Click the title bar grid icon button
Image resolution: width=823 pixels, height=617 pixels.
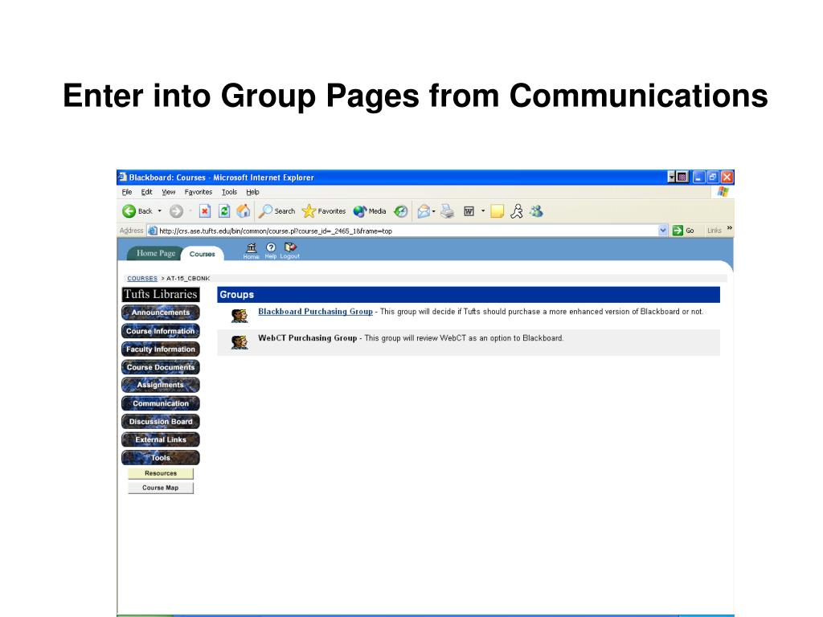682,178
